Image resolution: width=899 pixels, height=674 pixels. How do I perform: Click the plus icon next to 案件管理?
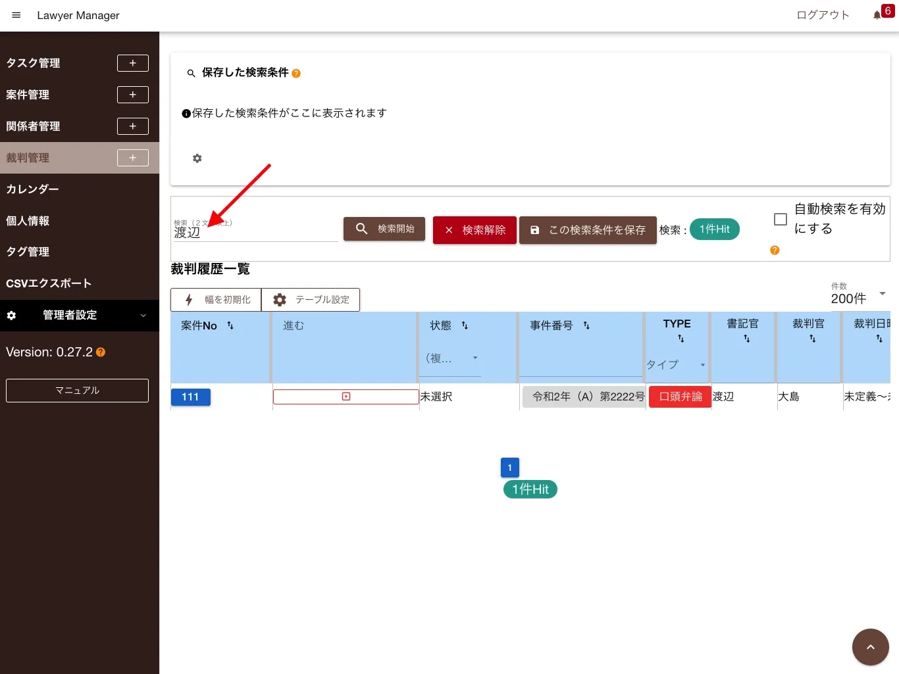(x=133, y=95)
